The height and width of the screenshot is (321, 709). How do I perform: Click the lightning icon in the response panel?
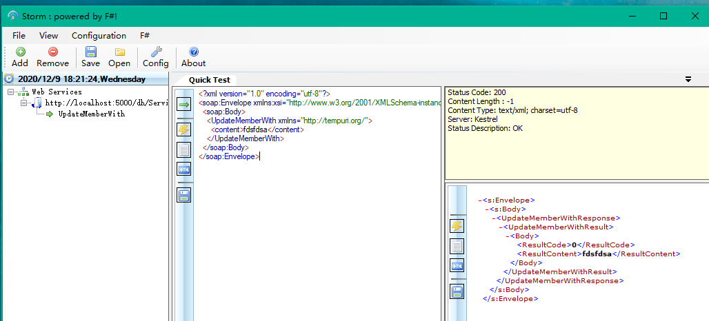pos(457,226)
